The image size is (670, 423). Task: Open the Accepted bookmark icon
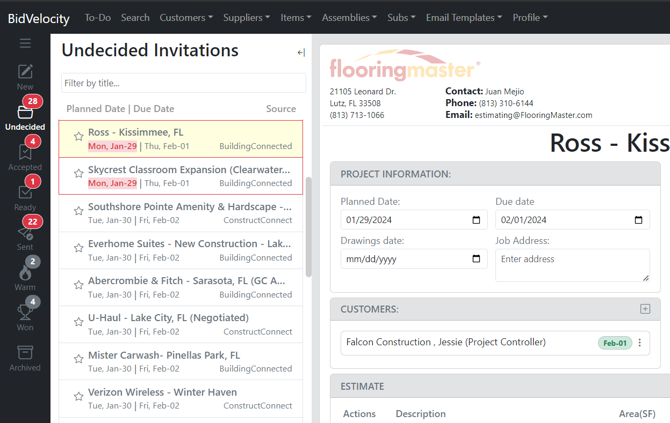click(x=25, y=152)
